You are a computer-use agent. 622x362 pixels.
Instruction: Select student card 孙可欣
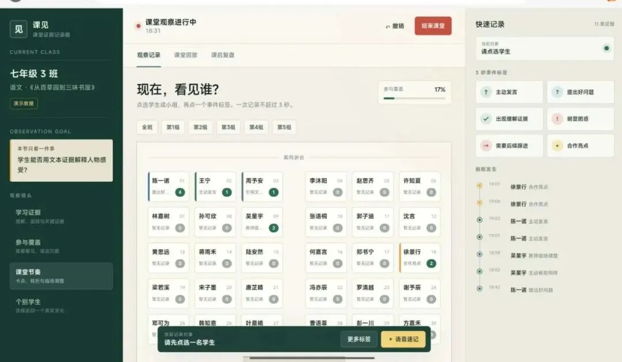(x=215, y=222)
